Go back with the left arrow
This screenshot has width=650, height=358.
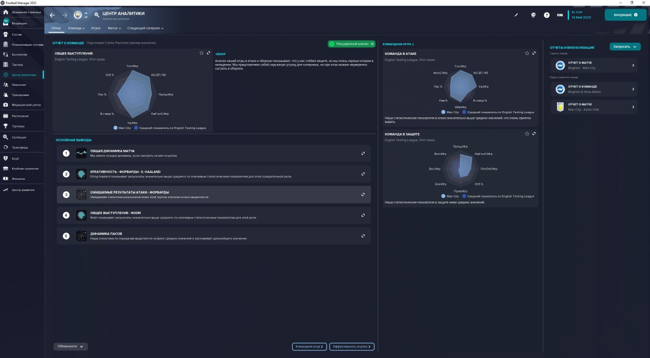point(52,15)
